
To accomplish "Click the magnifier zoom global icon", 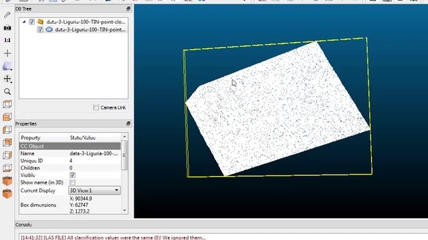I will 7,92.
